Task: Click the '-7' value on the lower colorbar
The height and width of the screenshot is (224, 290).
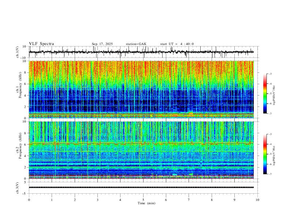Action: click(270, 174)
